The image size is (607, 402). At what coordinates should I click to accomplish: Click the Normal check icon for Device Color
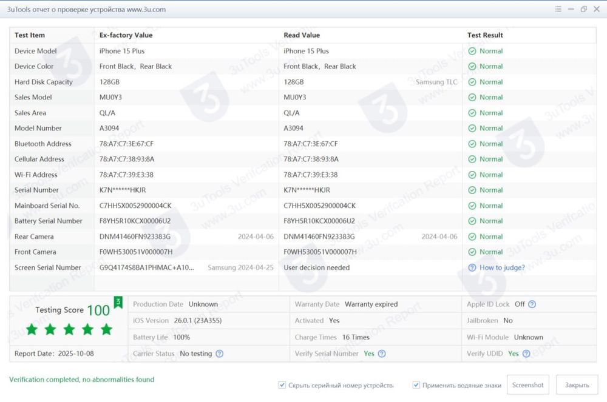tap(472, 67)
